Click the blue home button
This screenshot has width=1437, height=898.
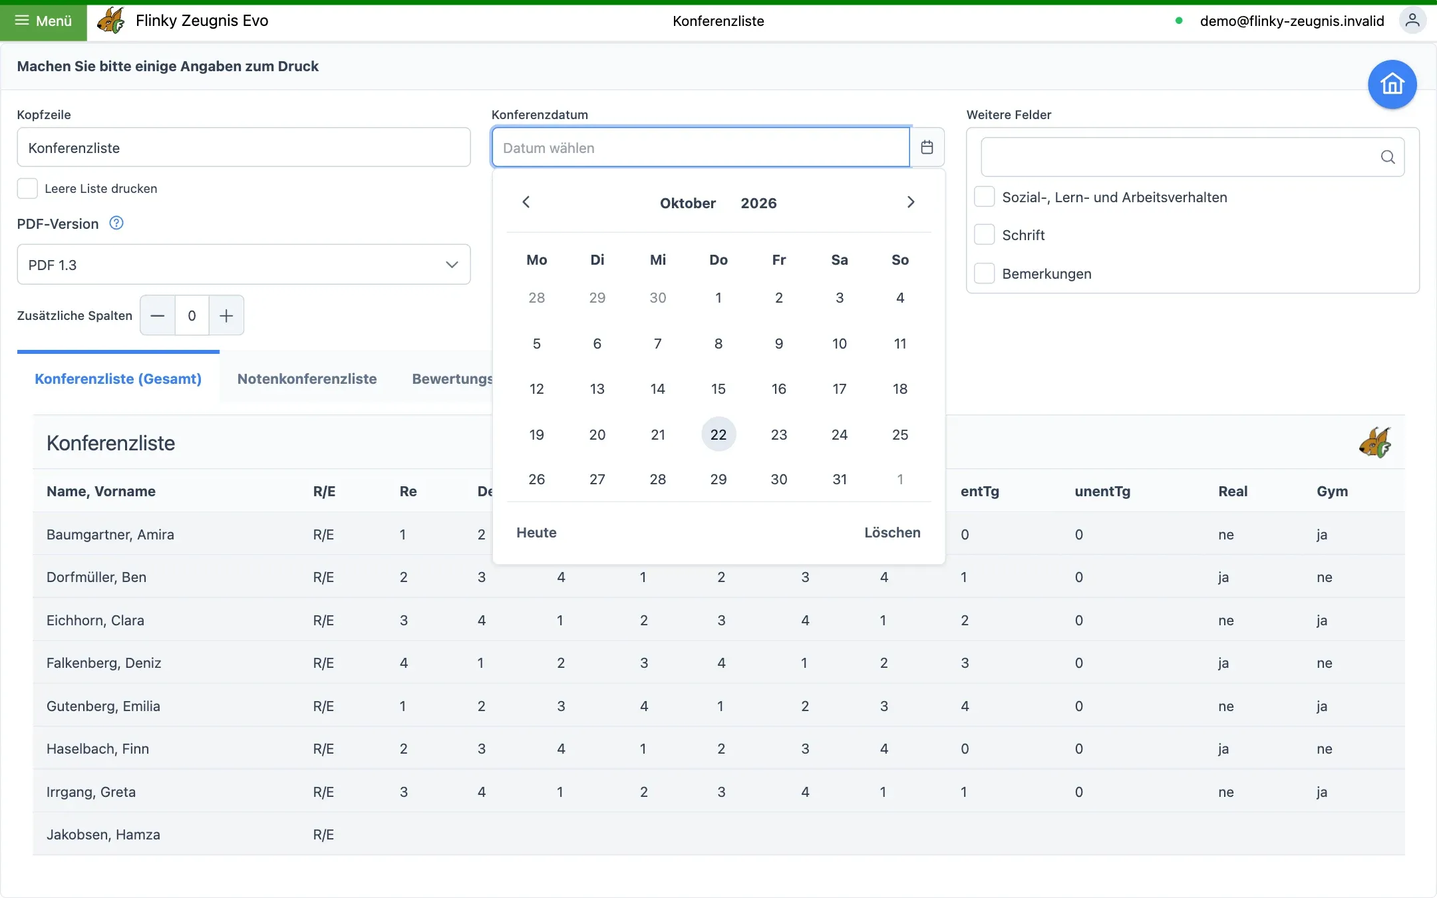pyautogui.click(x=1392, y=84)
